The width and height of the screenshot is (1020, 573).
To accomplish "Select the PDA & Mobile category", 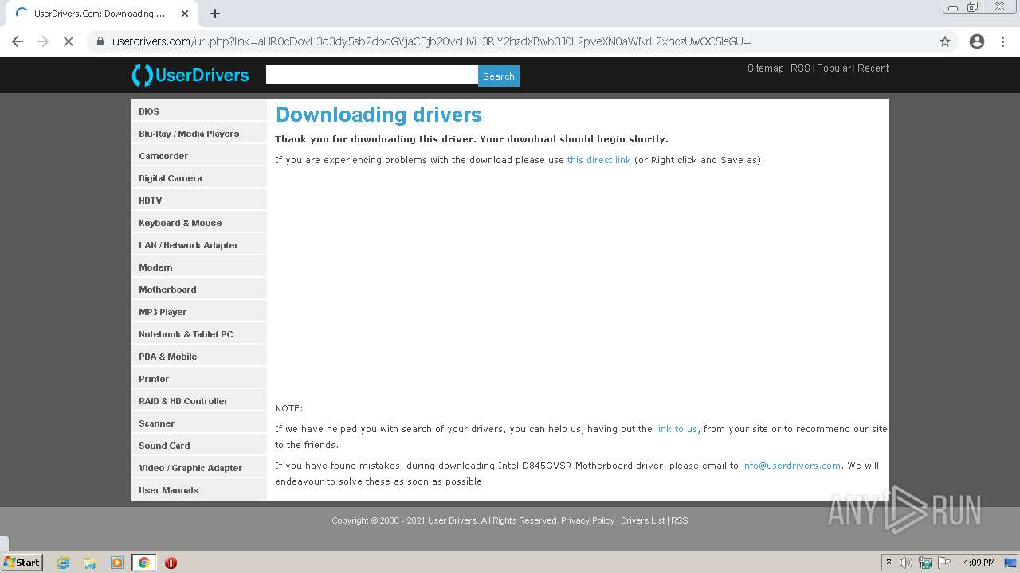I will [199, 357].
